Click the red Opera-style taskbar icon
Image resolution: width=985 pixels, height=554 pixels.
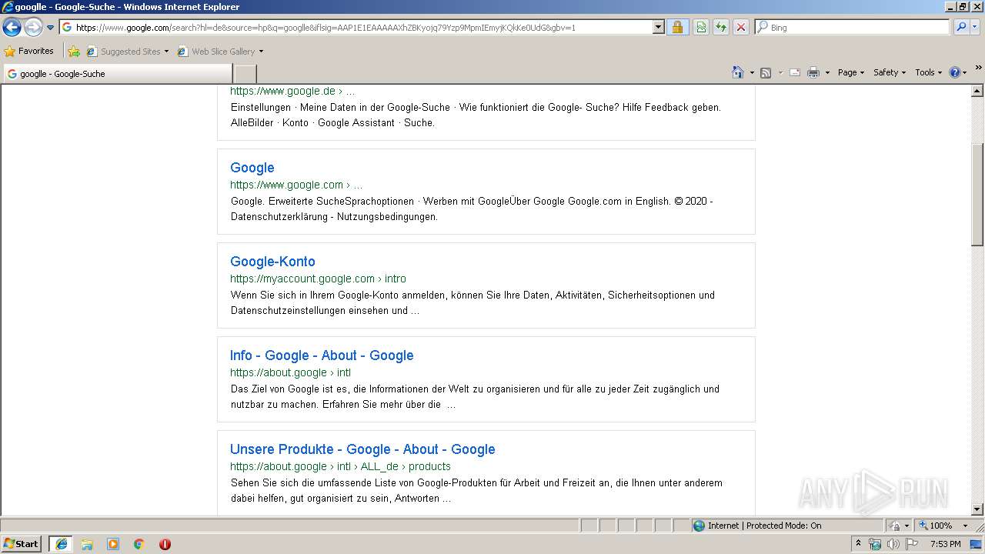pos(165,544)
